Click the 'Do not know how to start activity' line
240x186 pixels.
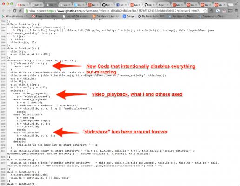click(58, 145)
